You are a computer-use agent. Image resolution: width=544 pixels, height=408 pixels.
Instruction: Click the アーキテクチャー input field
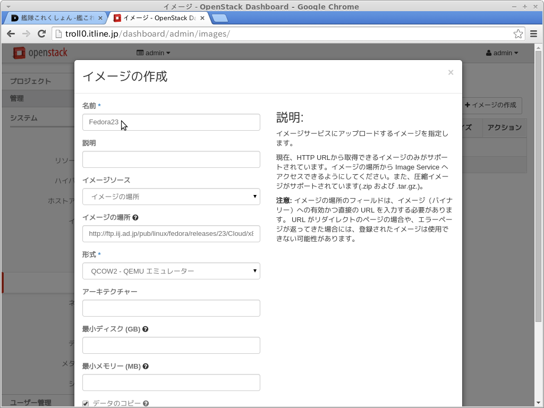171,308
